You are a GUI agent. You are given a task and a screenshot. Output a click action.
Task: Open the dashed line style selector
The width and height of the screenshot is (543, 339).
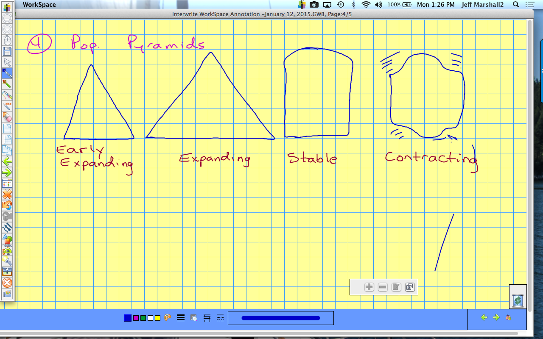(x=220, y=318)
